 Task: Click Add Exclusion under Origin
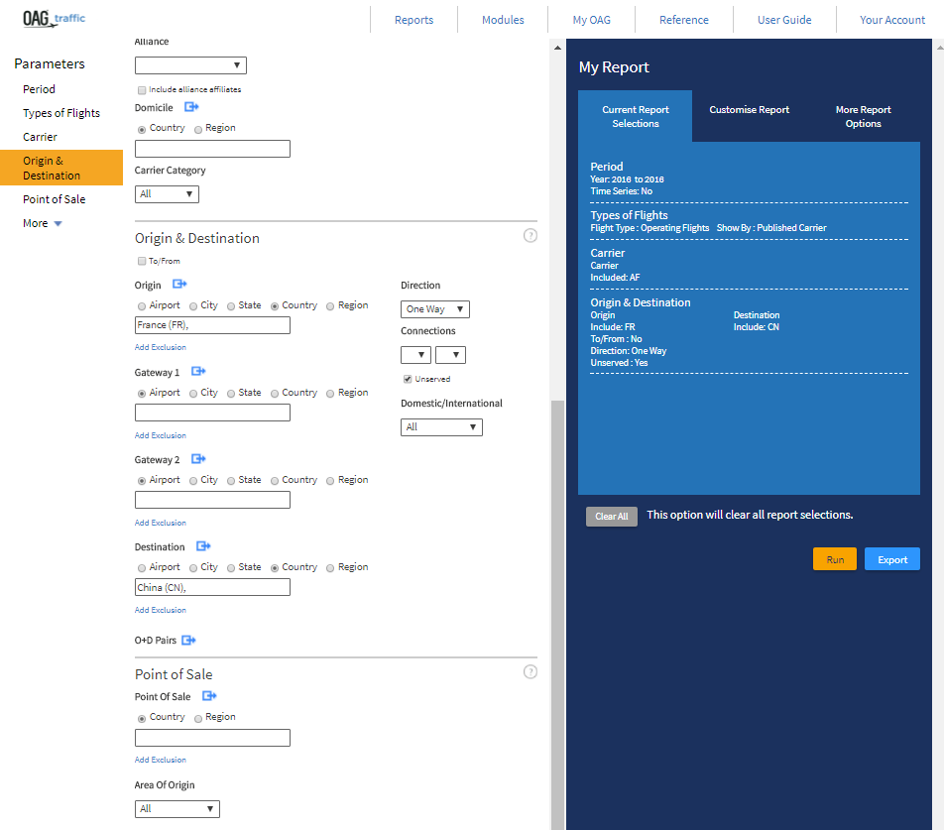[161, 347]
